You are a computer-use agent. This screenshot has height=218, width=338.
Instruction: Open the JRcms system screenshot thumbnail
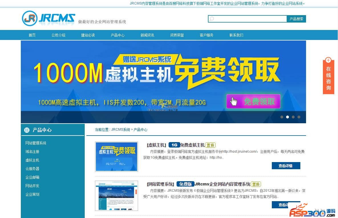[116, 195]
